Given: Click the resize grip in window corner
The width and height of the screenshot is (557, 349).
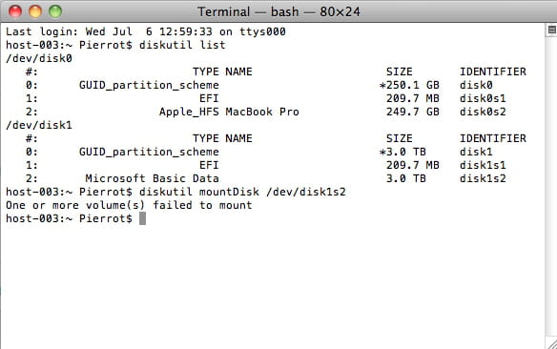Looking at the screenshot, I should click(552, 344).
